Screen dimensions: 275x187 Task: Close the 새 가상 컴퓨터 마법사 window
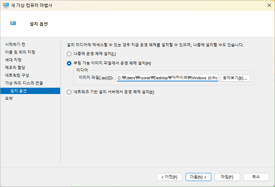point(269,5)
